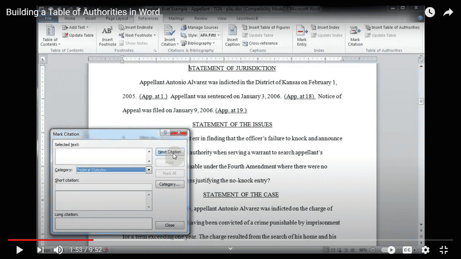This screenshot has height=259, width=461.
Task: Click the scrollbar down arrow in Word
Action: click(421, 225)
